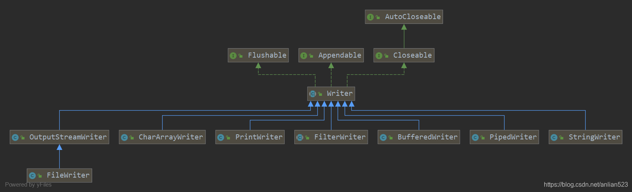Click the class icon on OutputStreamWriter
The height and width of the screenshot is (192, 632).
(x=15, y=137)
